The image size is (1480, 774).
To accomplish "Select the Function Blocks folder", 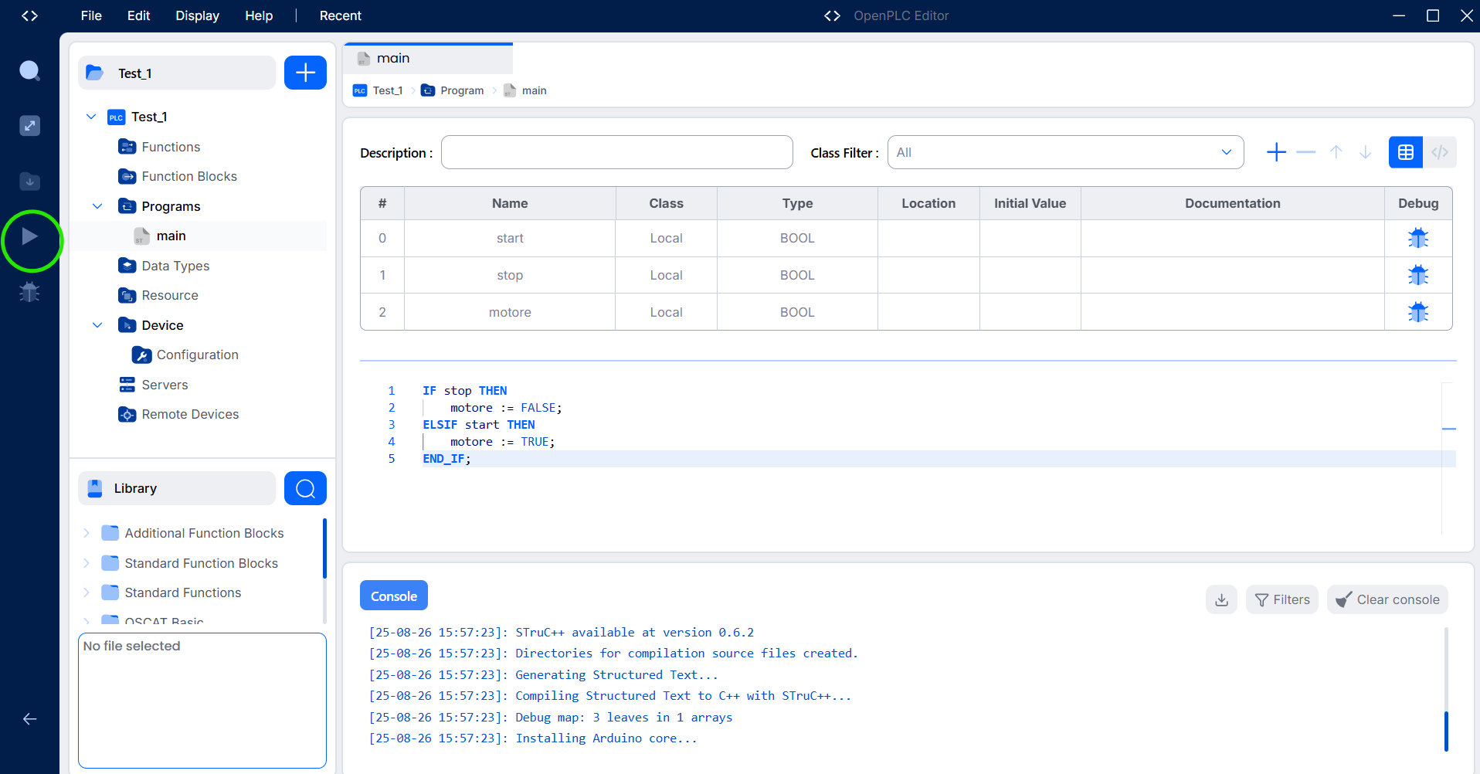I will click(x=189, y=176).
